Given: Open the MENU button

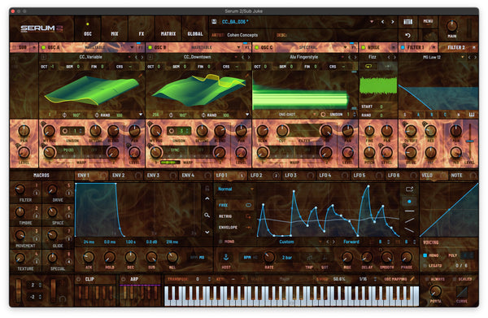Looking at the screenshot, I should (428, 21).
